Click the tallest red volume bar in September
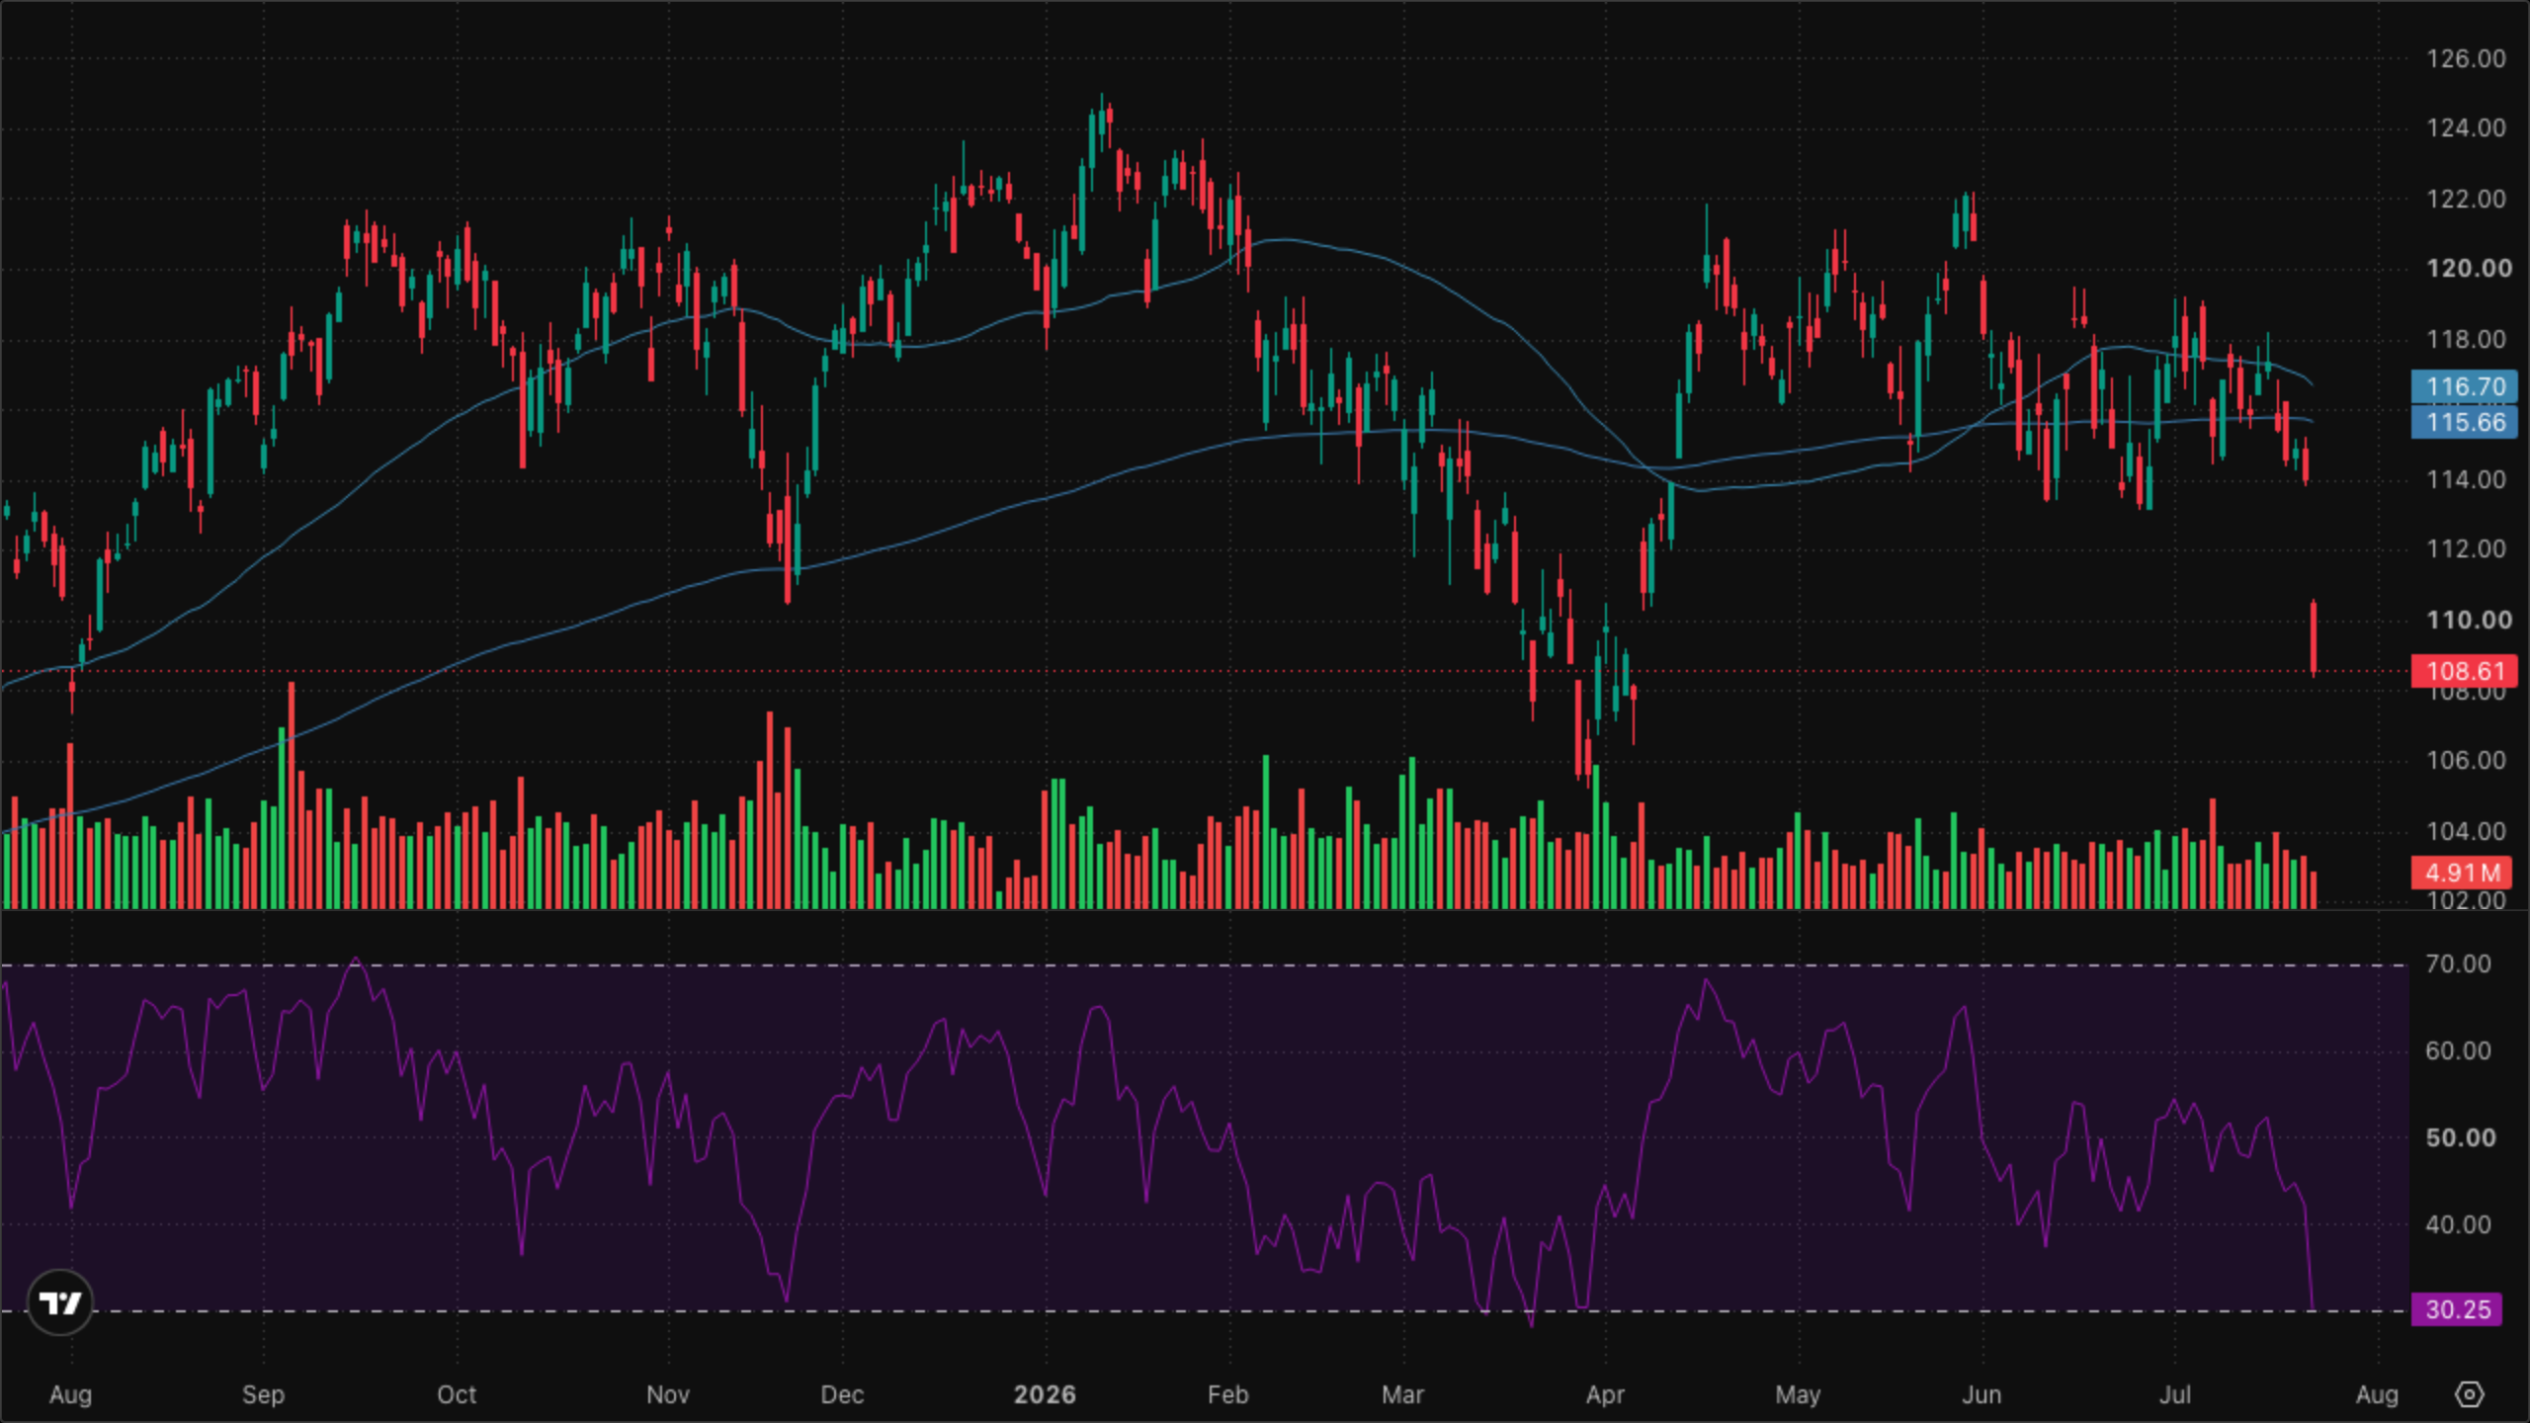The height and width of the screenshot is (1423, 2530). click(292, 795)
